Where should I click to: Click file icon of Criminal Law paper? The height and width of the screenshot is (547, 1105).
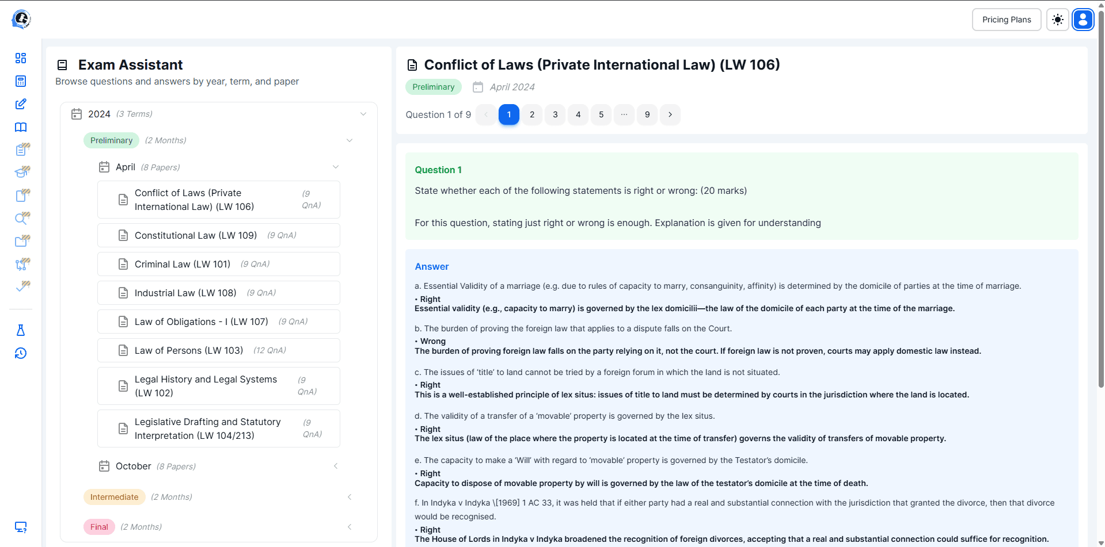tap(123, 264)
